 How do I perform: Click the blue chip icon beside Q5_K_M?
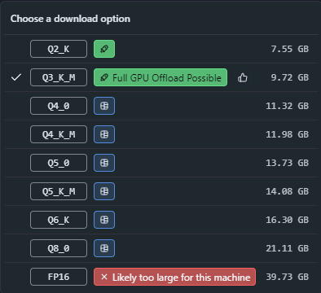pyautogui.click(x=104, y=191)
